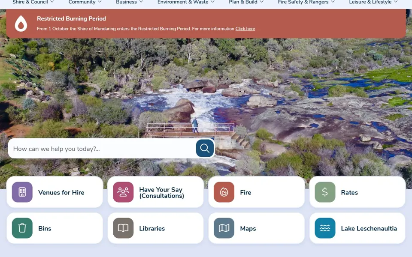412x257 pixels.
Task: Open the Rates label link
Action: (349, 192)
